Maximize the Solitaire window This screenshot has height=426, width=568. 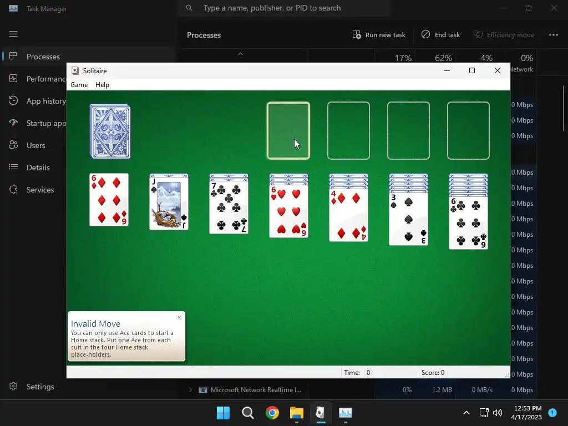(471, 70)
